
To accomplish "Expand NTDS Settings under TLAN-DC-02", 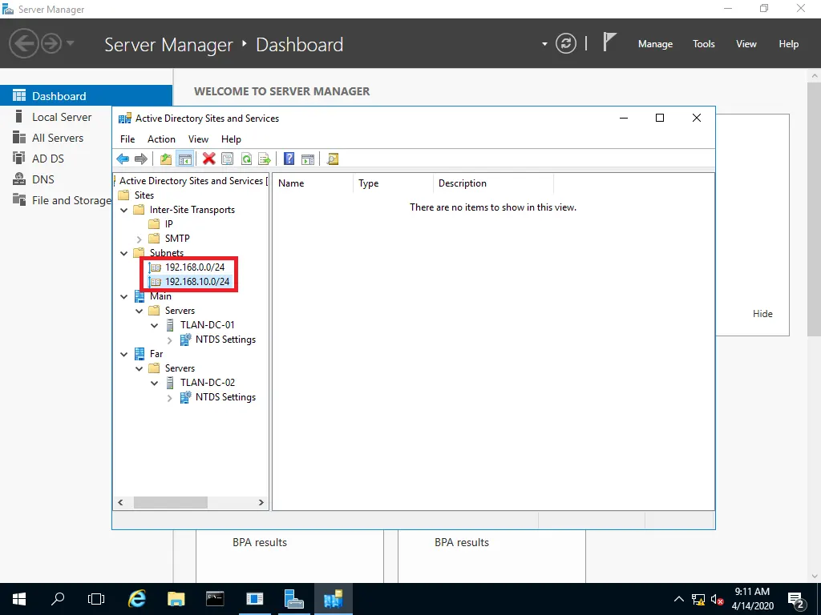I will point(170,398).
